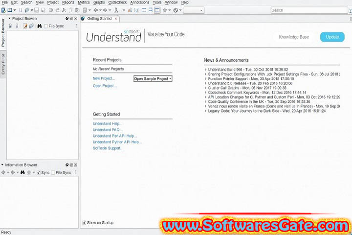Expand the Understand Build 966 news item
This screenshot has width=352, height=235.
[205, 70]
